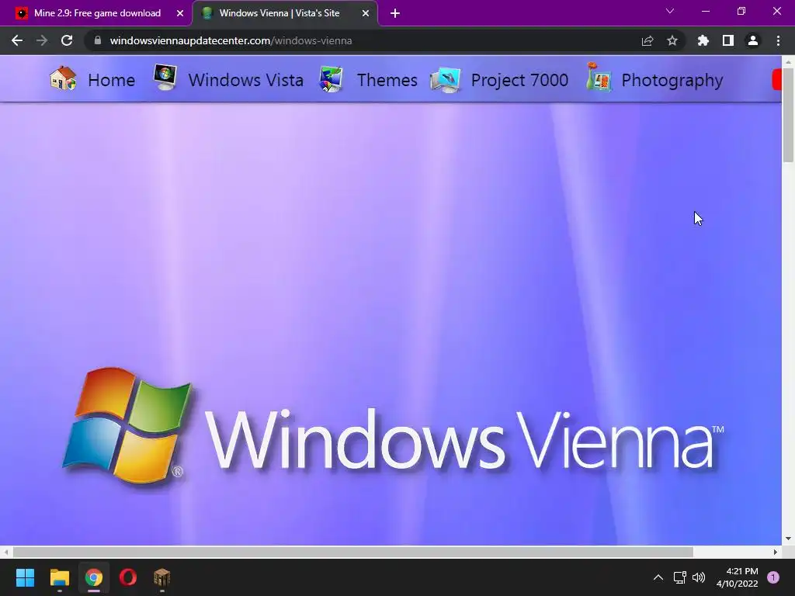
Task: Visit the Photography section
Action: (x=672, y=80)
